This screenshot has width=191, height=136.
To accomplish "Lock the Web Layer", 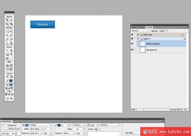I will tap(135, 35).
